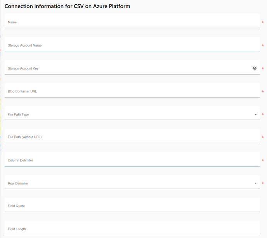The width and height of the screenshot is (267, 238).
Task: Click the required asterisk beside Name
Action: (263, 22)
